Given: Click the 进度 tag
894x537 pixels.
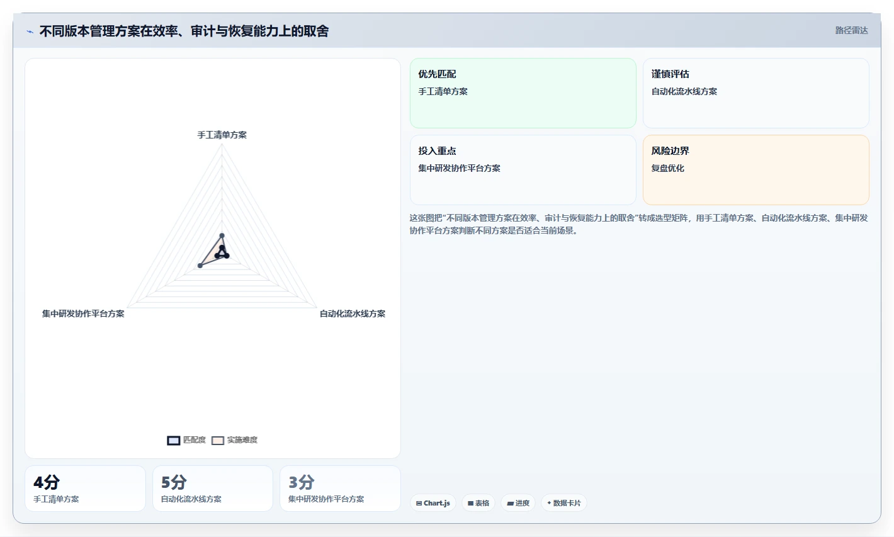Looking at the screenshot, I should coord(518,503).
